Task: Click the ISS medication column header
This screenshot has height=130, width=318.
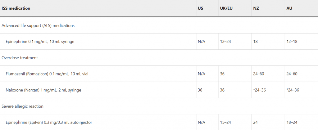Action: click(x=16, y=8)
